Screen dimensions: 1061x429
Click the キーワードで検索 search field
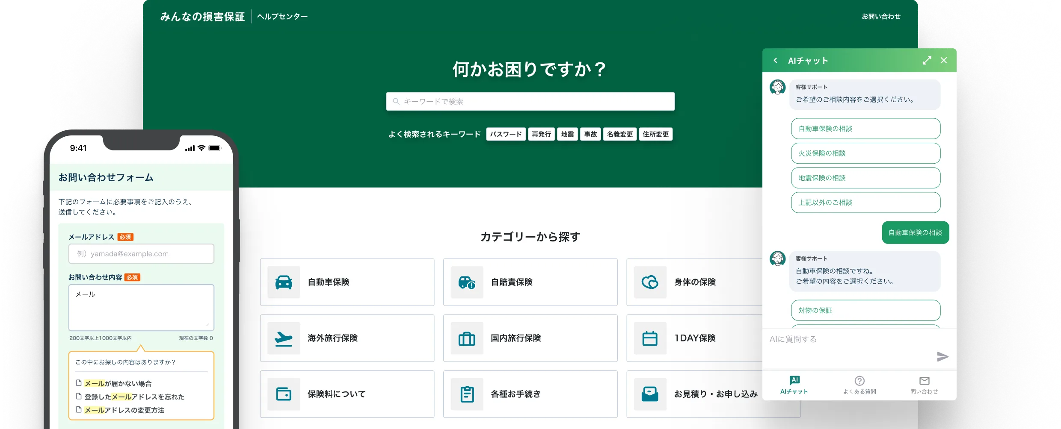point(530,102)
